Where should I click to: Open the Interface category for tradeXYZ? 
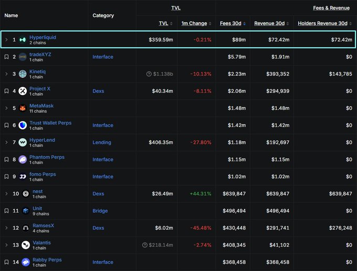click(103, 57)
